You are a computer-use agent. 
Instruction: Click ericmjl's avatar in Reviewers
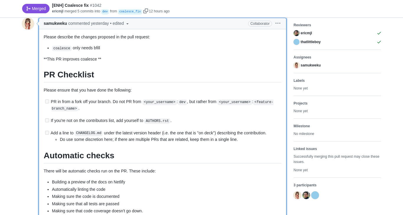(x=296, y=33)
